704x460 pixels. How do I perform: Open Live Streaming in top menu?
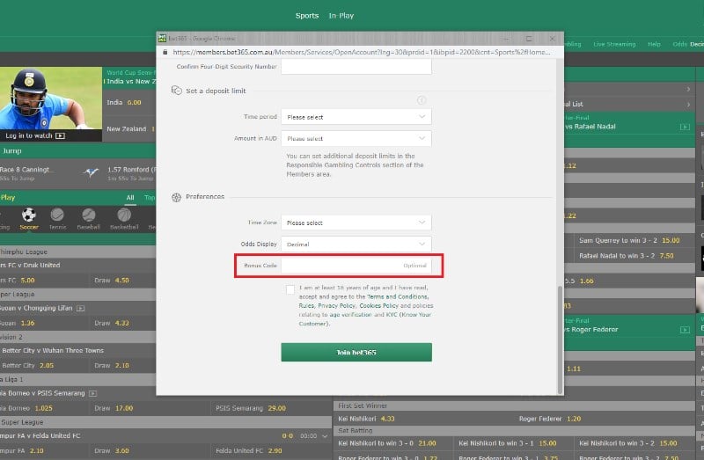click(614, 44)
